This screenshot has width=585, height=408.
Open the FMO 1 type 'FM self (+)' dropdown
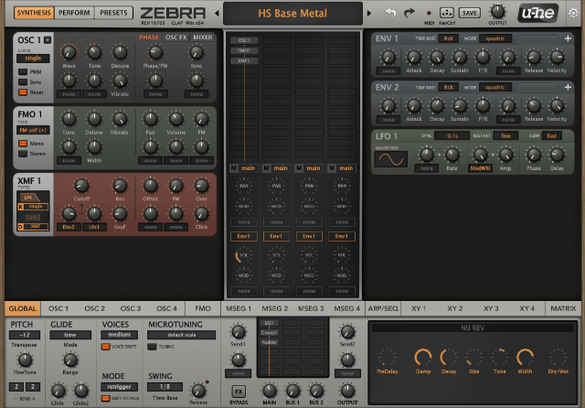[x=33, y=130]
